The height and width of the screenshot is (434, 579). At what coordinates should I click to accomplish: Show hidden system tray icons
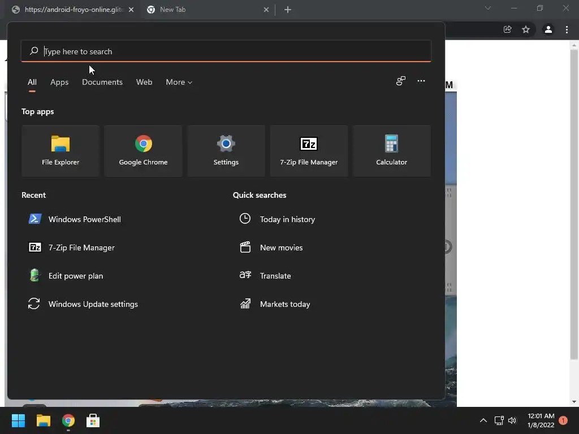[483, 420]
